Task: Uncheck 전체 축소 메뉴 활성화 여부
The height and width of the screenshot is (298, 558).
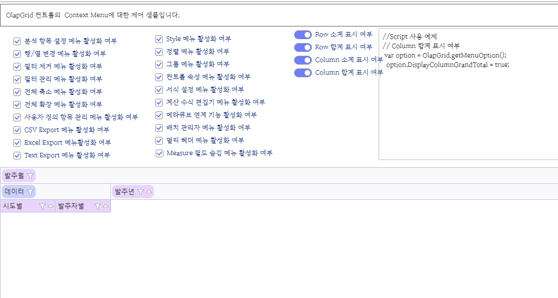Action: [x=17, y=92]
